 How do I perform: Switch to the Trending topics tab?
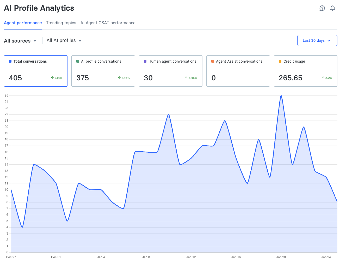point(61,23)
